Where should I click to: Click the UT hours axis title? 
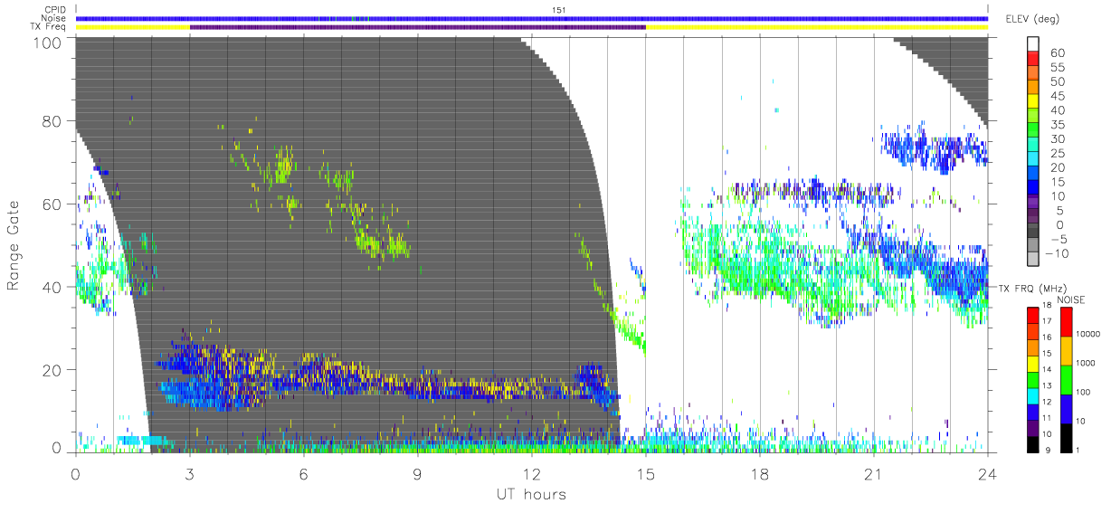tap(530, 494)
